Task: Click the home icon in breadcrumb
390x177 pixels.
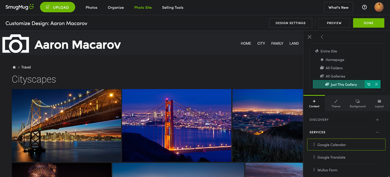Action: coord(14,67)
